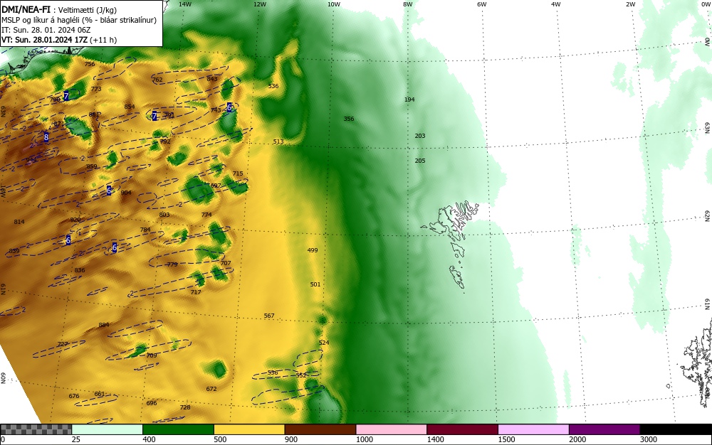Select the light lilac 1500–2000 legend swatch
This screenshot has height=445, width=712.
[533, 429]
